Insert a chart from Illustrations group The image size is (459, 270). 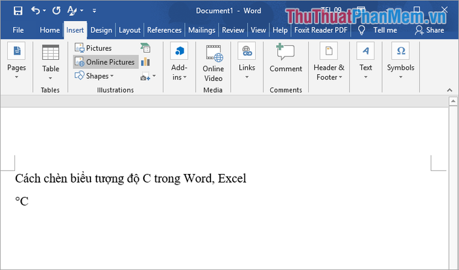coord(145,62)
